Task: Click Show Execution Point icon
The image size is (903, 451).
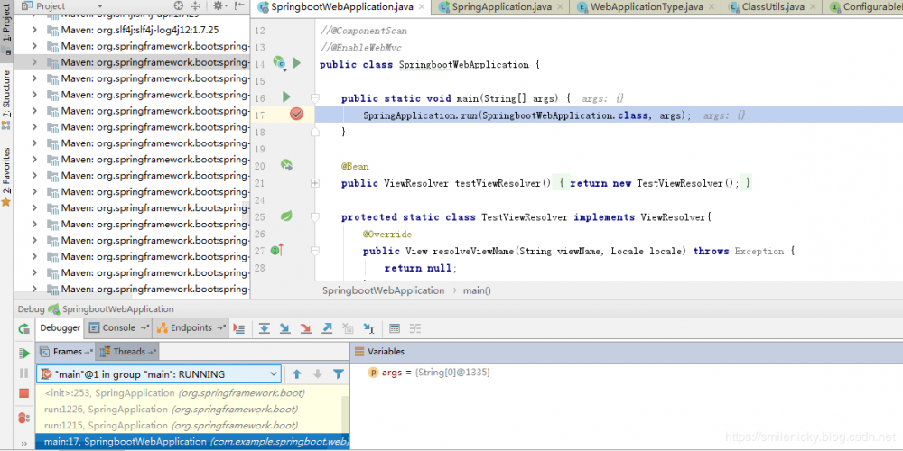Action: pyautogui.click(x=239, y=328)
